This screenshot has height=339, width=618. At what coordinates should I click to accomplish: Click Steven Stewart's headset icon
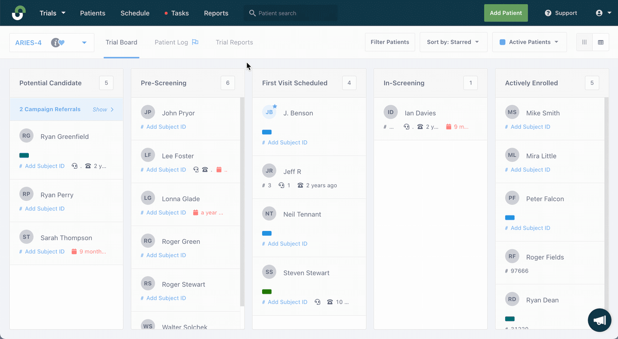tap(317, 302)
